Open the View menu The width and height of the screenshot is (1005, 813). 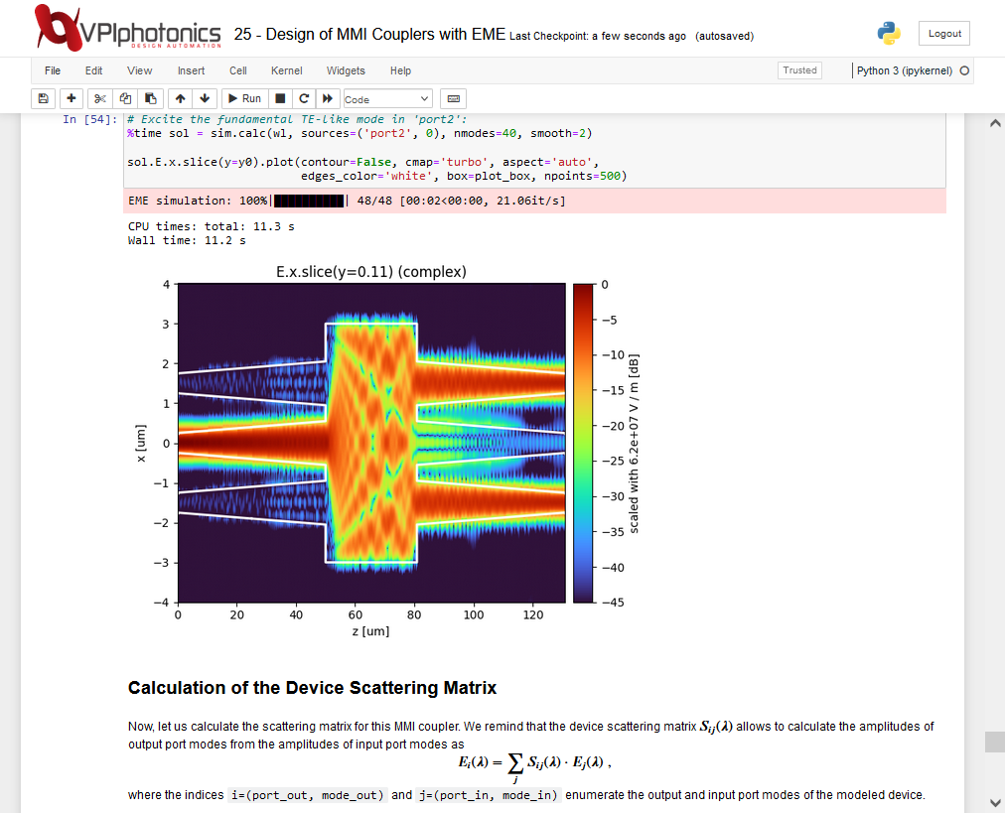(x=140, y=70)
